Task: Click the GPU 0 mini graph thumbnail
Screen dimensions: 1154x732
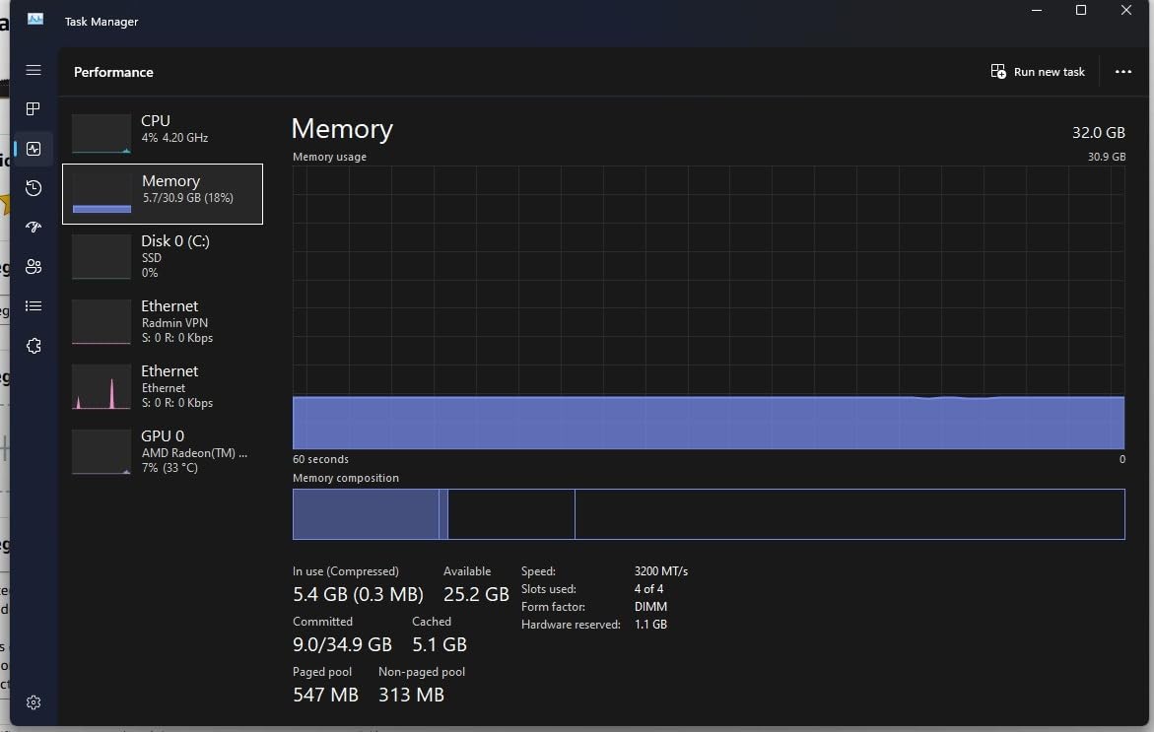Action: point(102,452)
